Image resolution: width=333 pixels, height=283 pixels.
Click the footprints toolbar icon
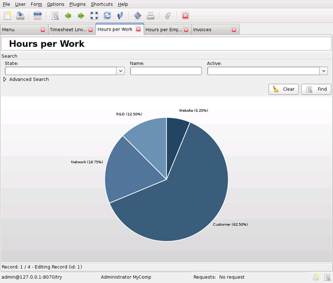(x=120, y=16)
